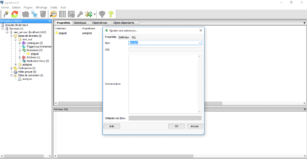307x159 pixels.
Task: Click the puzzle-piece plugins toolbar icon
Action: tap(89, 14)
